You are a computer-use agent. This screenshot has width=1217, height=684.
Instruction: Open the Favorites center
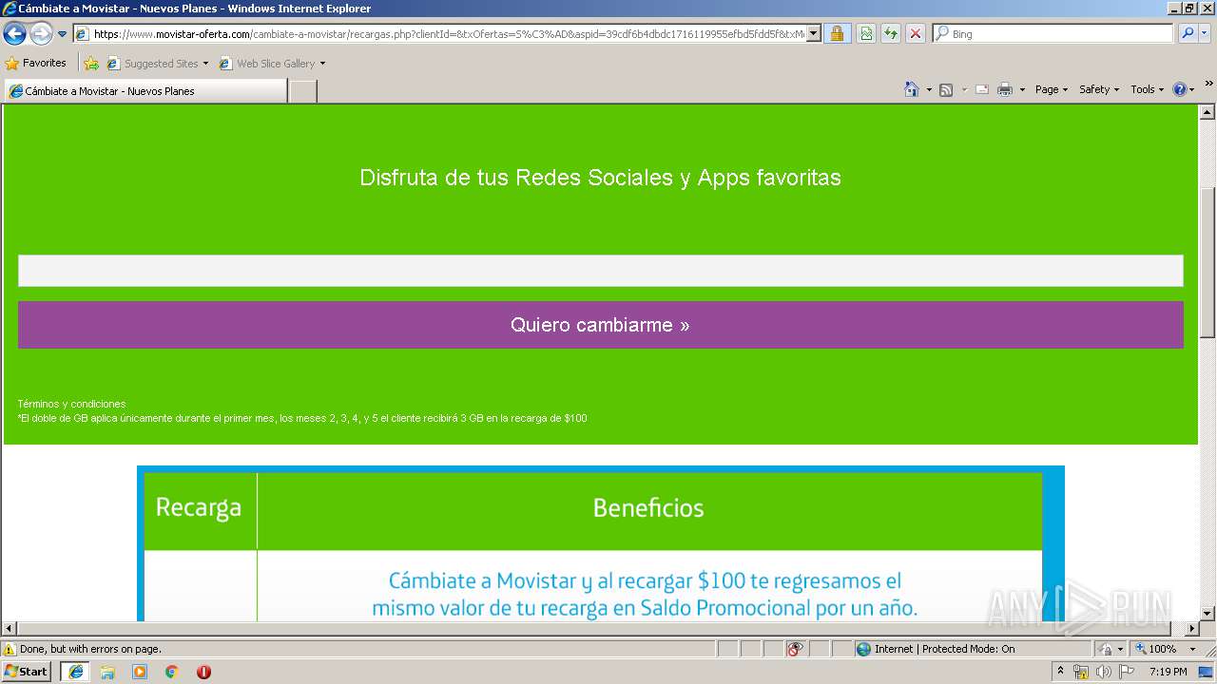[x=36, y=64]
